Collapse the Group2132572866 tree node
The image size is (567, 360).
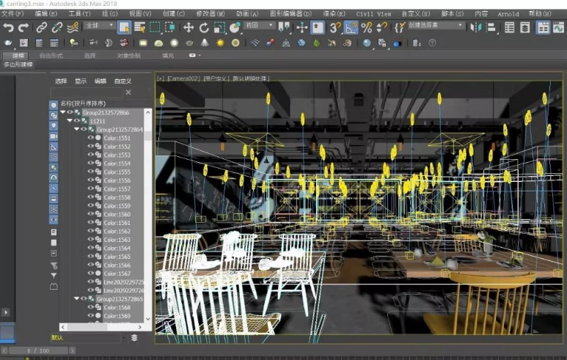(63, 112)
